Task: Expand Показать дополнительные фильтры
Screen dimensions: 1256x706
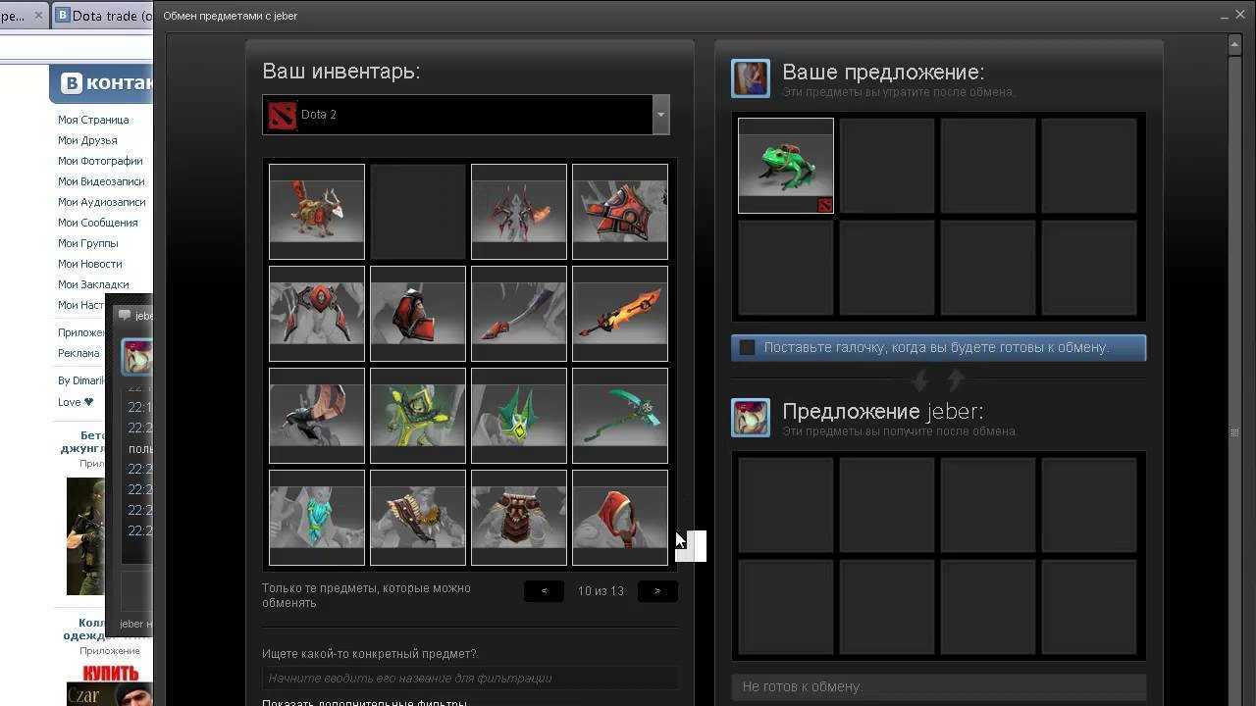Action: [364, 702]
